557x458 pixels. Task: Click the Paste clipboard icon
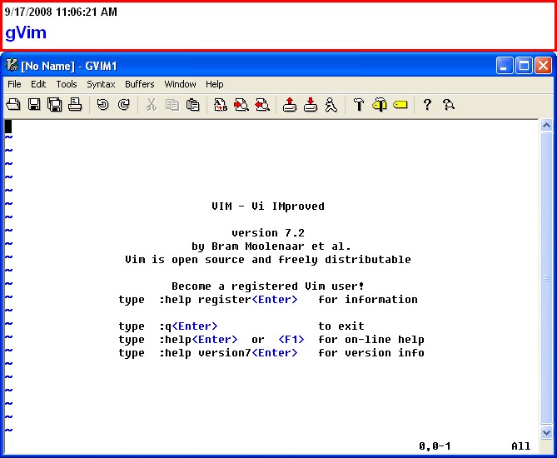[193, 105]
